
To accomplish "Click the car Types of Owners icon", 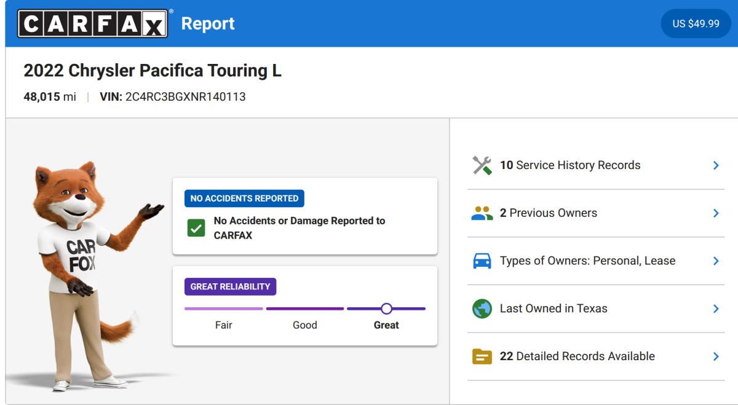I will click(482, 261).
